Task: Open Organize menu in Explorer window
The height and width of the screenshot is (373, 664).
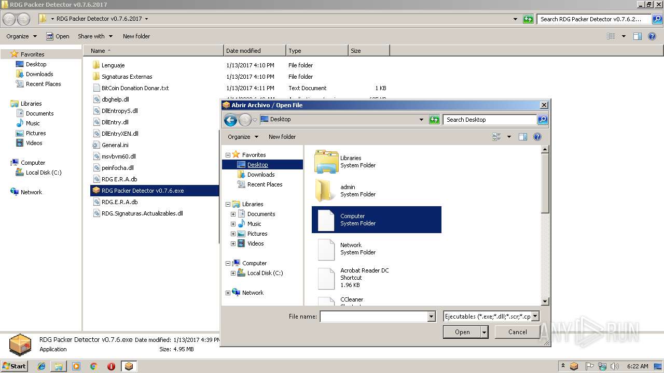Action: pyautogui.click(x=21, y=36)
